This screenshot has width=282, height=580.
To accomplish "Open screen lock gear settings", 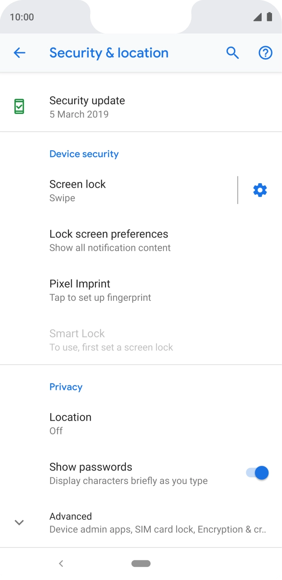I will (x=260, y=190).
